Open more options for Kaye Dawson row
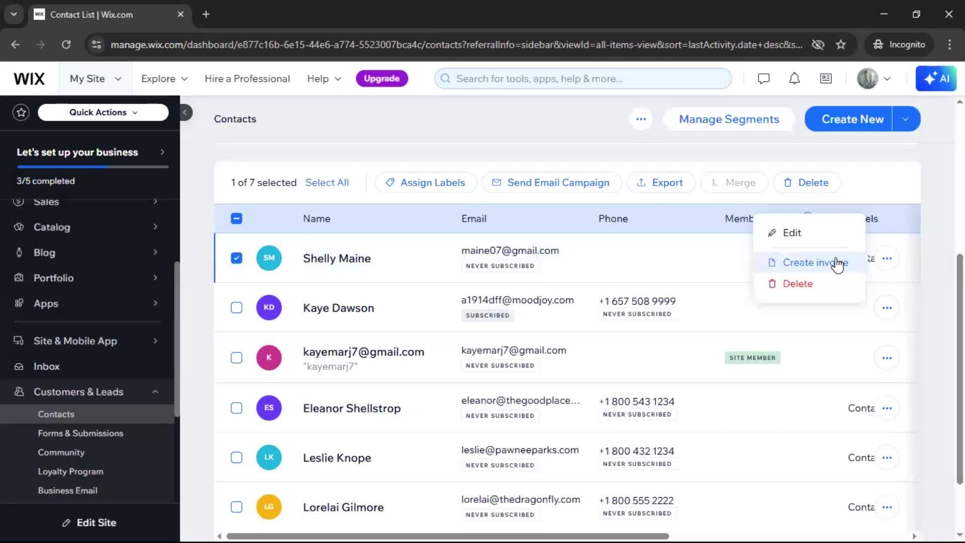 pos(887,308)
